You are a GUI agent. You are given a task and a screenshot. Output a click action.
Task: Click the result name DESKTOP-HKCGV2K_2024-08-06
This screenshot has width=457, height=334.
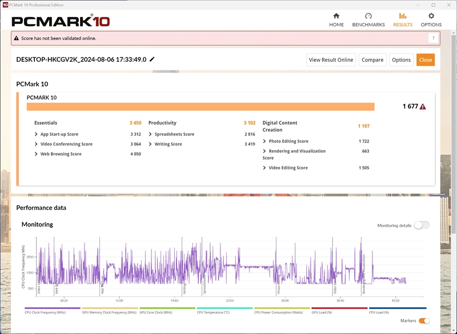(x=81, y=59)
